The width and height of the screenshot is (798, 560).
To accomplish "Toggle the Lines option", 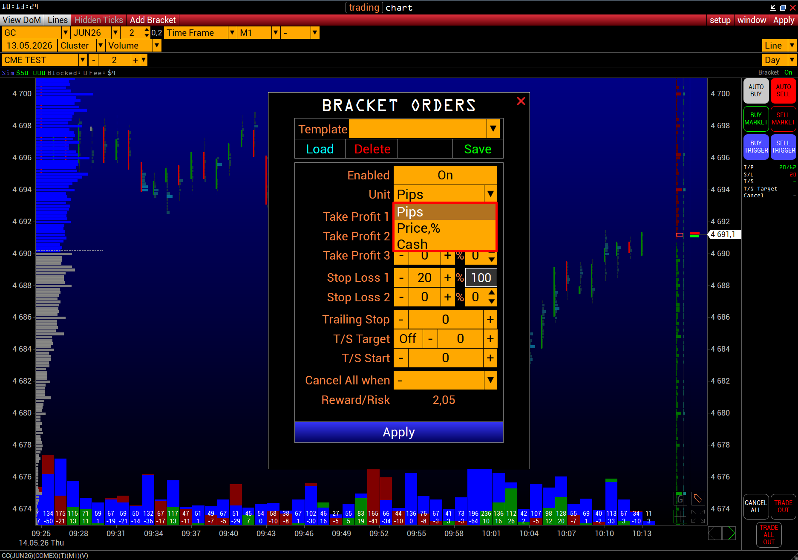I will tap(58, 20).
